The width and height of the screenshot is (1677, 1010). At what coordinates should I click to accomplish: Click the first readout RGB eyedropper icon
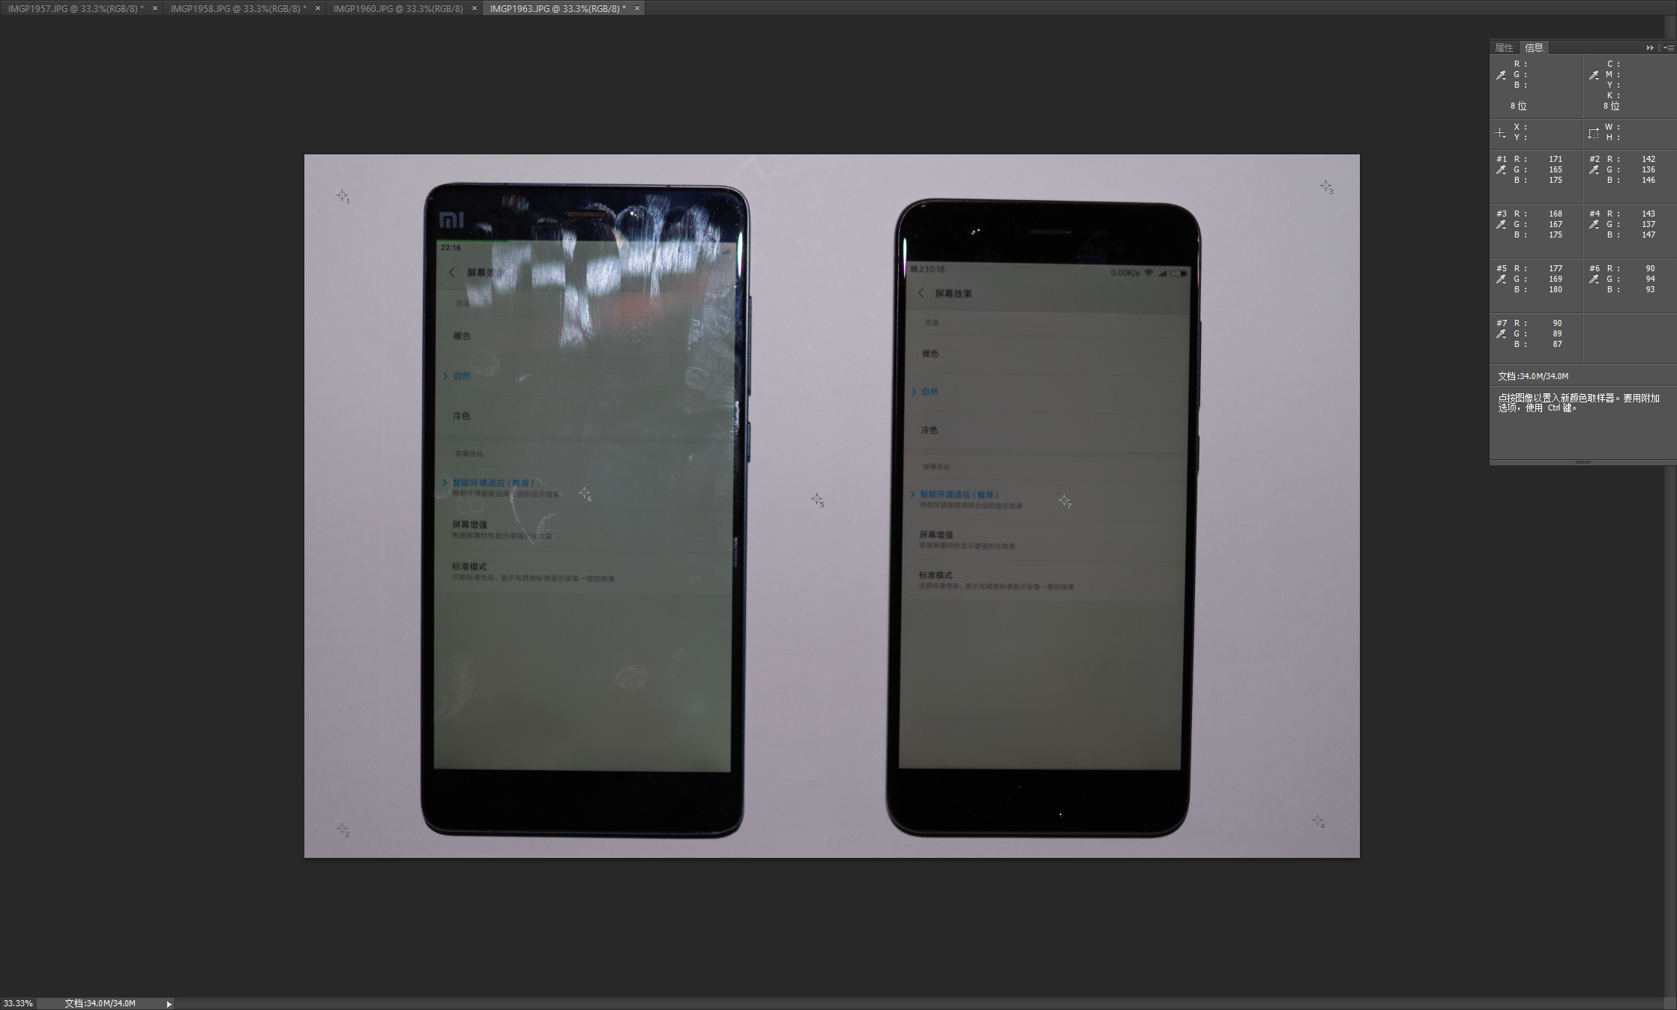1501,75
